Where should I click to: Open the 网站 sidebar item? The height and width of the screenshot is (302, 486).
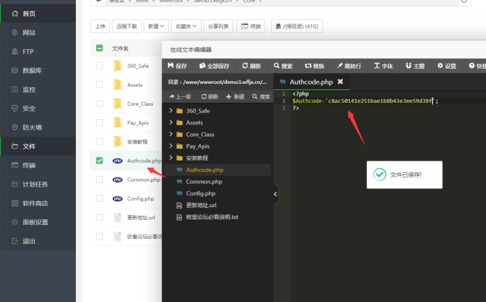38,33
